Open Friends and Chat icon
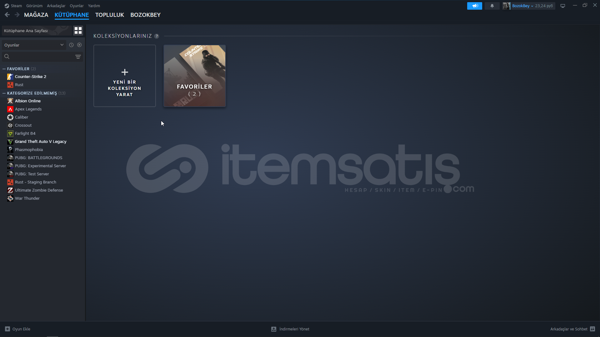600x337 pixels. (x=592, y=329)
